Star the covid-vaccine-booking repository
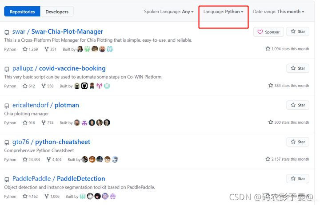 coord(298,68)
